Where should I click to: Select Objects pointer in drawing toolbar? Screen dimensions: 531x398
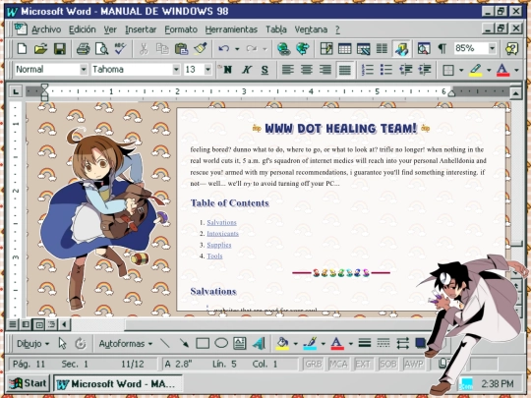click(62, 344)
